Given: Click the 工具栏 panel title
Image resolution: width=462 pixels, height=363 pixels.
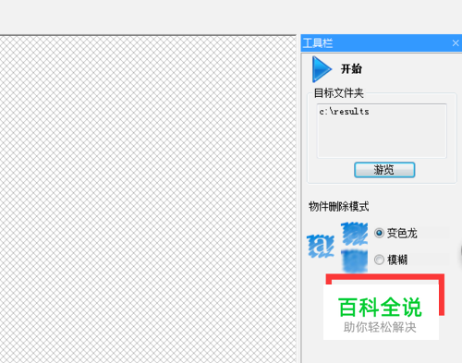Looking at the screenshot, I should point(318,43).
